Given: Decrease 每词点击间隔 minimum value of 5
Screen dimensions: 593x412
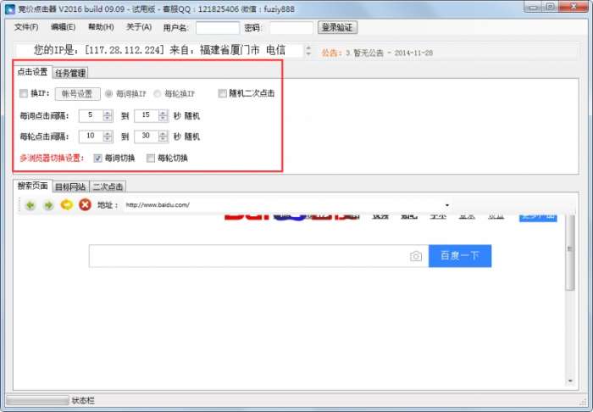Looking at the screenshot, I should (108, 119).
